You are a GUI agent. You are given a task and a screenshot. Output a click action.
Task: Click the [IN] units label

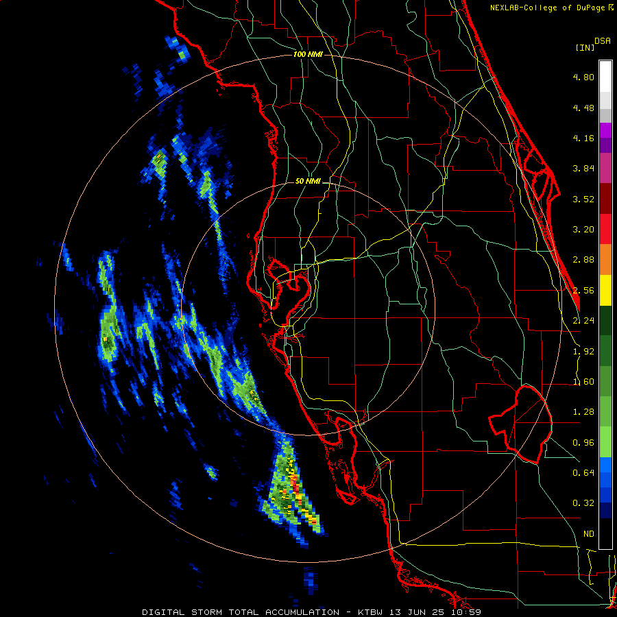coord(585,47)
